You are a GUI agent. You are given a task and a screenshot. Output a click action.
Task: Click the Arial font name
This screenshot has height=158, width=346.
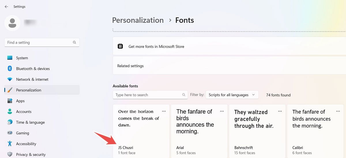coord(180,148)
